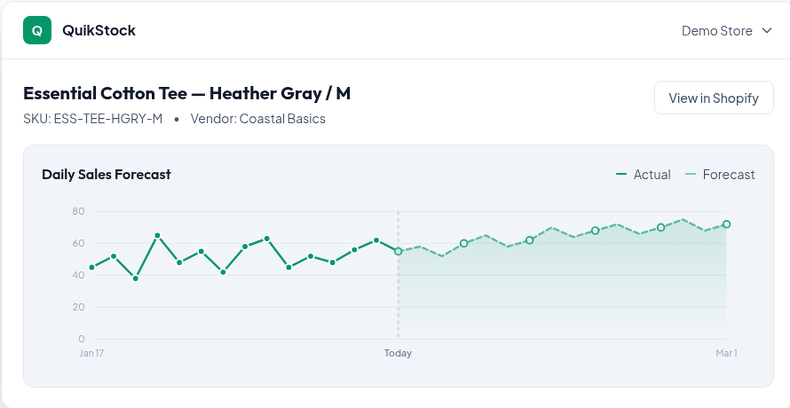Select the Today label on the x-axis
Image resolution: width=790 pixels, height=408 pixels.
[398, 353]
